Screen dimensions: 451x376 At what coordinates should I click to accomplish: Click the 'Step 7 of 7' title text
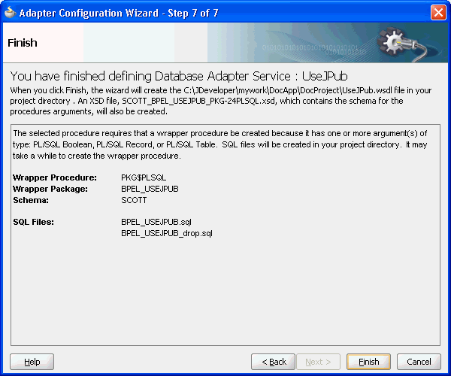coord(193,13)
